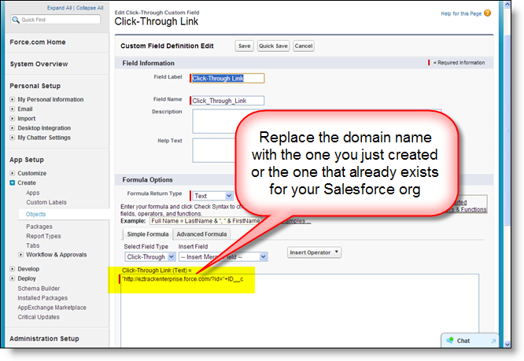Open Objects under the Create menu

[36, 214]
